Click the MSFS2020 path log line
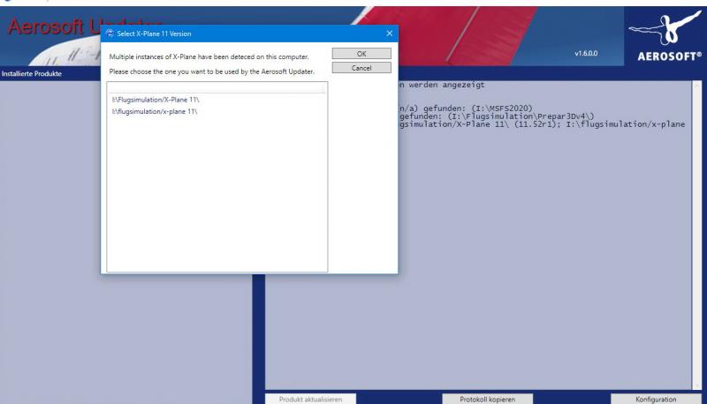Screen dimensions: 707x404 tap(466, 108)
